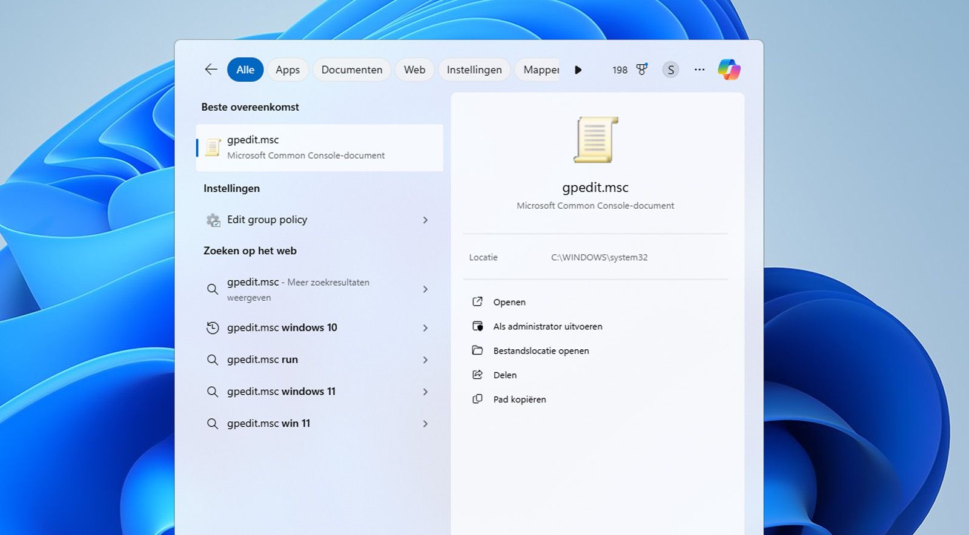Image resolution: width=969 pixels, height=535 pixels.
Task: Switch to the Documenten filter tab
Action: pos(352,70)
